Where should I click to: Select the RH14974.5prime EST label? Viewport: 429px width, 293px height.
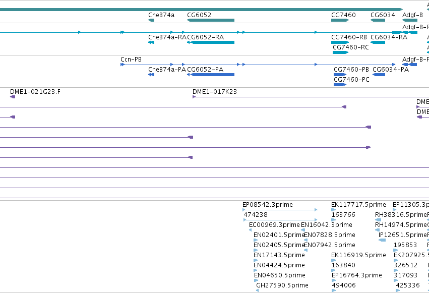pyautogui.click(x=401, y=225)
